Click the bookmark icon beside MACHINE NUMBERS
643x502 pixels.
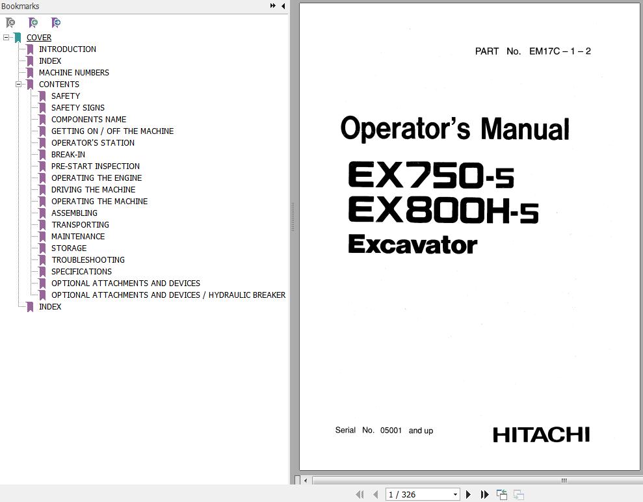click(x=30, y=73)
